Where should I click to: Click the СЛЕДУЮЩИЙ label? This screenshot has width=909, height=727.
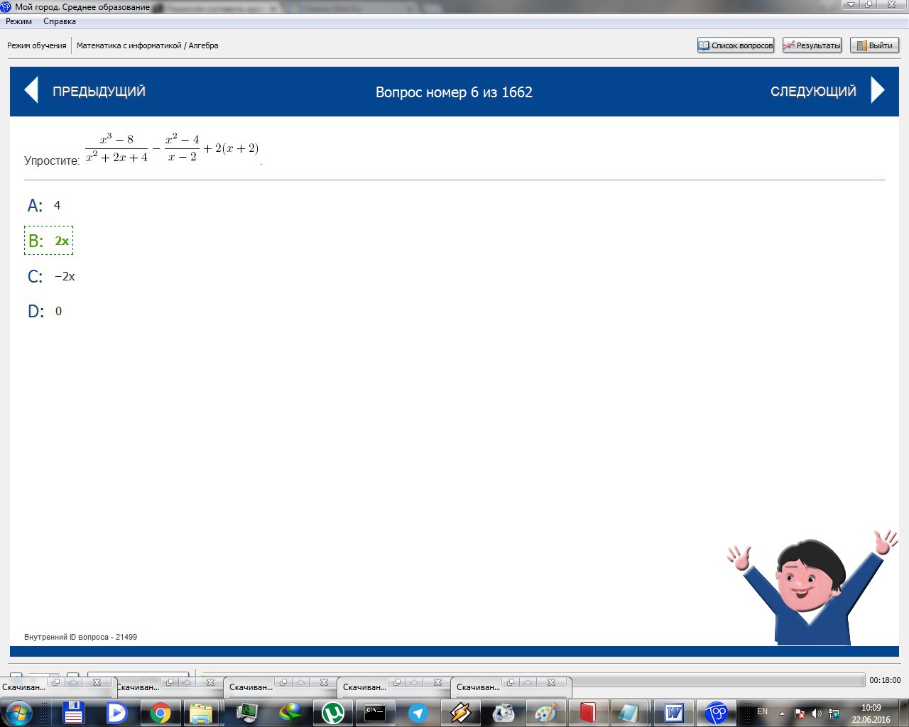[813, 91]
